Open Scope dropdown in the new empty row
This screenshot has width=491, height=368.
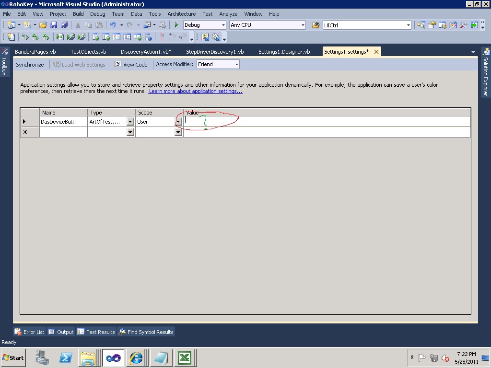tap(178, 132)
